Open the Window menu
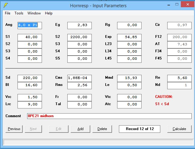 (34, 13)
